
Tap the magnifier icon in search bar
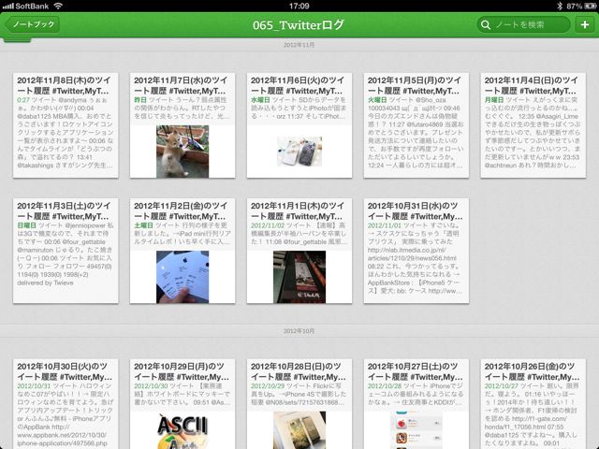click(x=486, y=25)
